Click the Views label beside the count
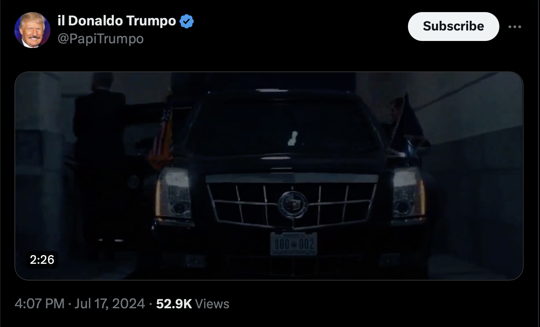Image resolution: width=540 pixels, height=327 pixels. point(212,304)
